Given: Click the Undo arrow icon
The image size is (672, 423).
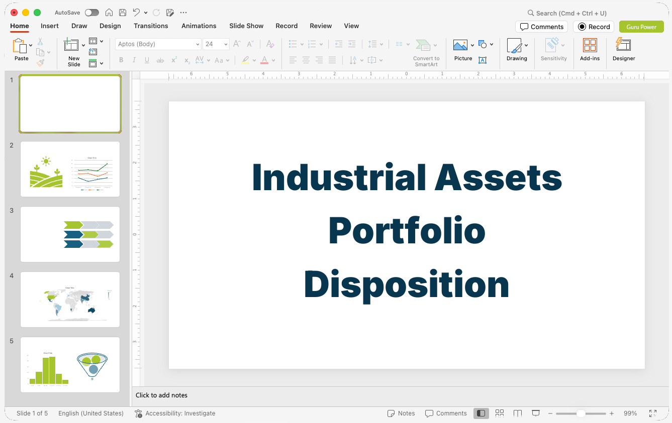Looking at the screenshot, I should coord(136,13).
